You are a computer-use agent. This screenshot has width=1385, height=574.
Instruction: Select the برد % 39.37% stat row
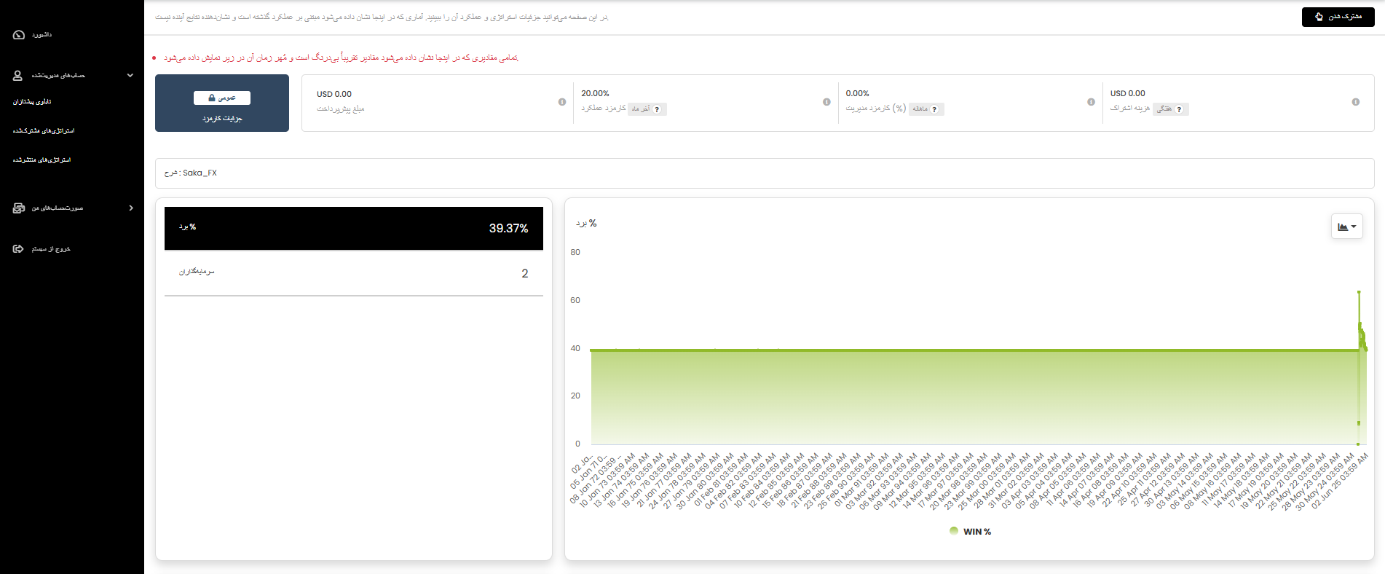(x=354, y=228)
